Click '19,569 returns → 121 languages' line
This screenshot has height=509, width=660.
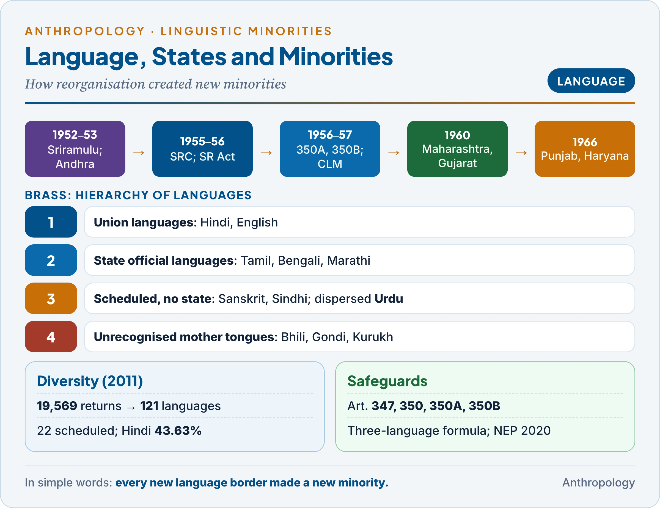(129, 406)
